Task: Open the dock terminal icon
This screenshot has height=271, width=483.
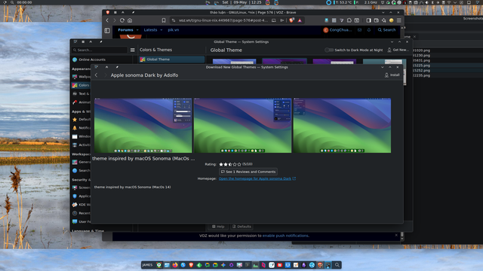Action: tap(247, 265)
